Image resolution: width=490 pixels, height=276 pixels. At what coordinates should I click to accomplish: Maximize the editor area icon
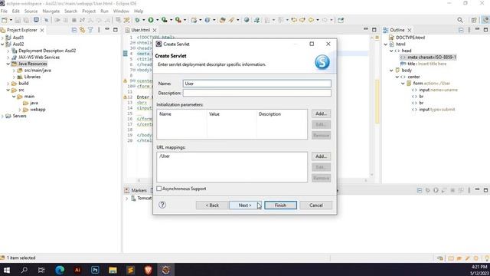point(374,30)
